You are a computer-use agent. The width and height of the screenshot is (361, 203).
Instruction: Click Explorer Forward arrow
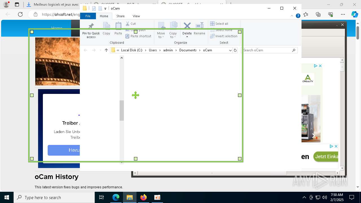coord(94,50)
